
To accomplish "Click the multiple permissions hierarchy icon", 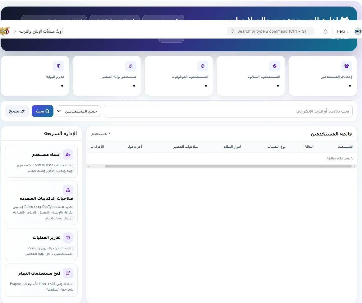I will [x=68, y=190].
